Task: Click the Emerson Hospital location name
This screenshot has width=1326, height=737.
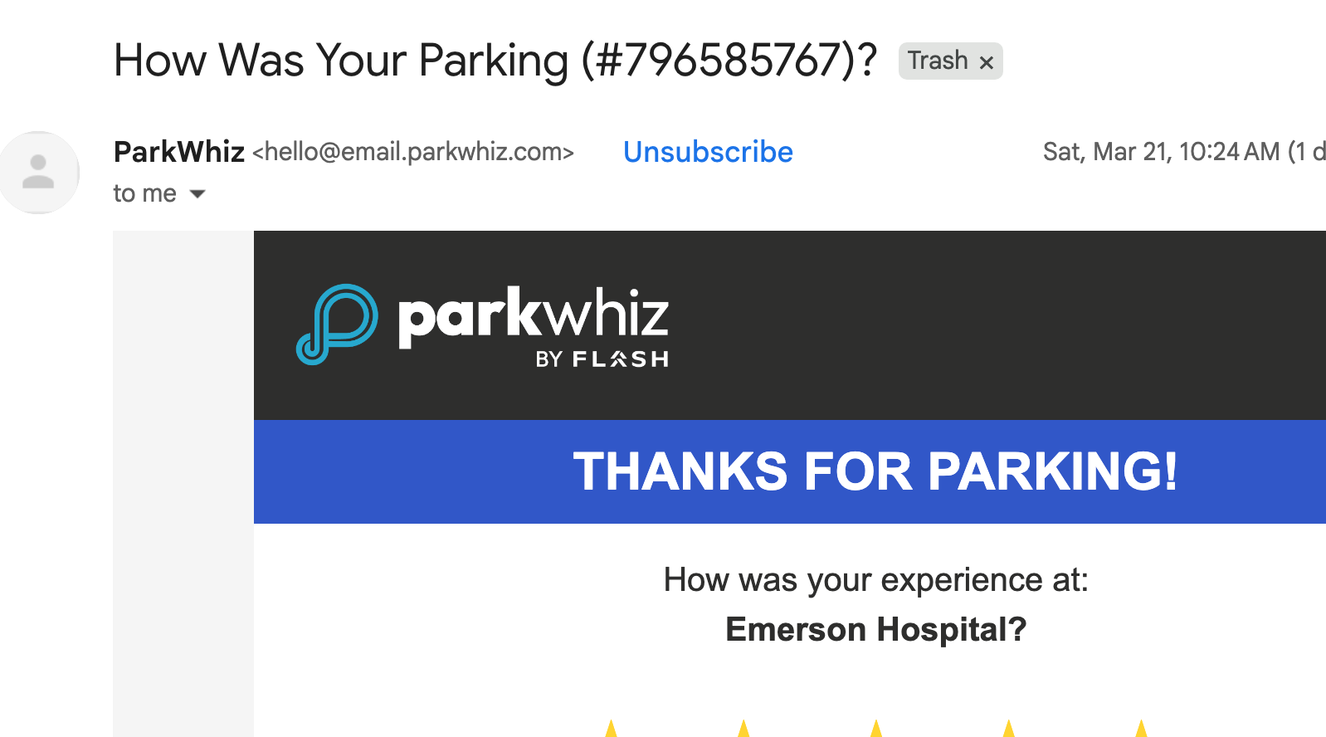Action: 875,630
